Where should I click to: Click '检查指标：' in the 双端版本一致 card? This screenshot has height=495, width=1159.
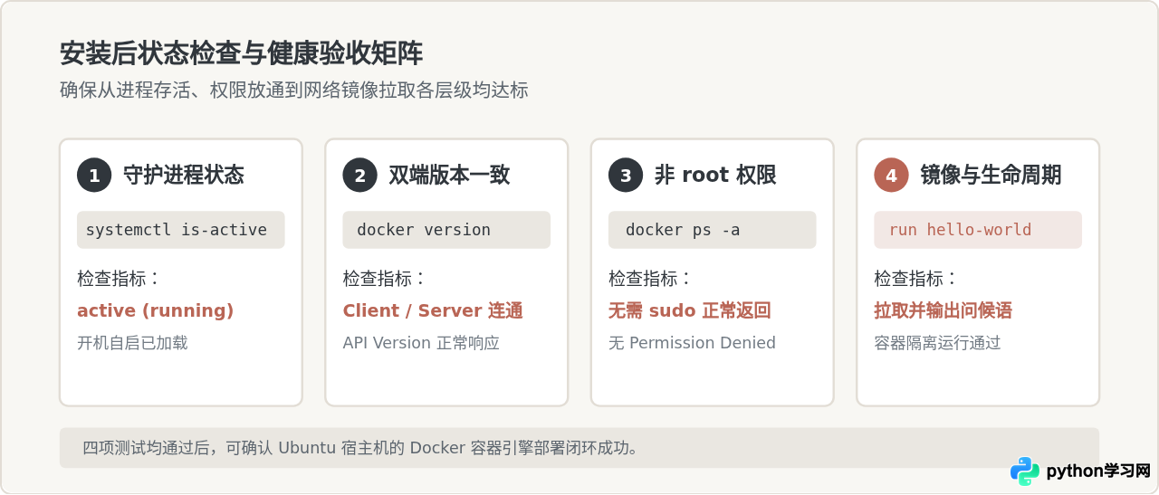pos(385,279)
